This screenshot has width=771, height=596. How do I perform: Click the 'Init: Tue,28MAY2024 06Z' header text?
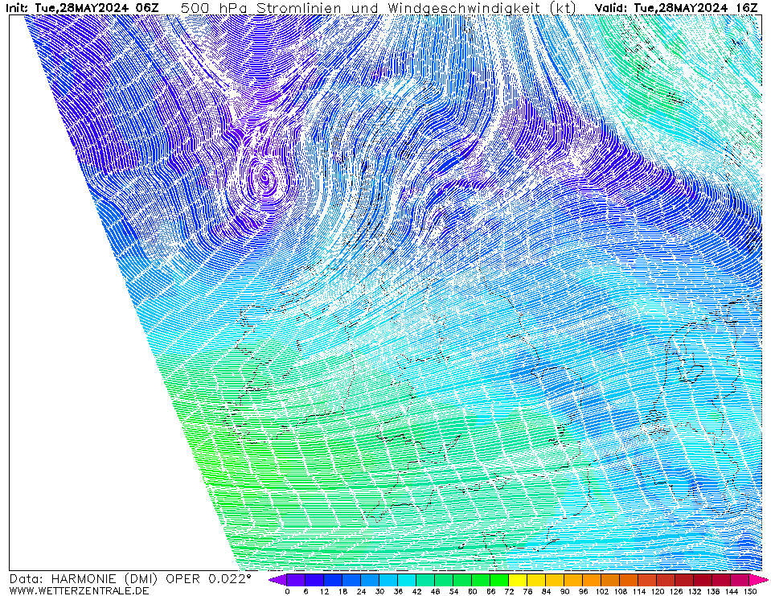[82, 7]
